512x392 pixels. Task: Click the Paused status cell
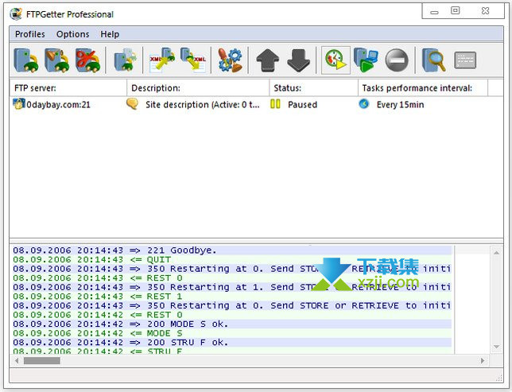point(302,104)
